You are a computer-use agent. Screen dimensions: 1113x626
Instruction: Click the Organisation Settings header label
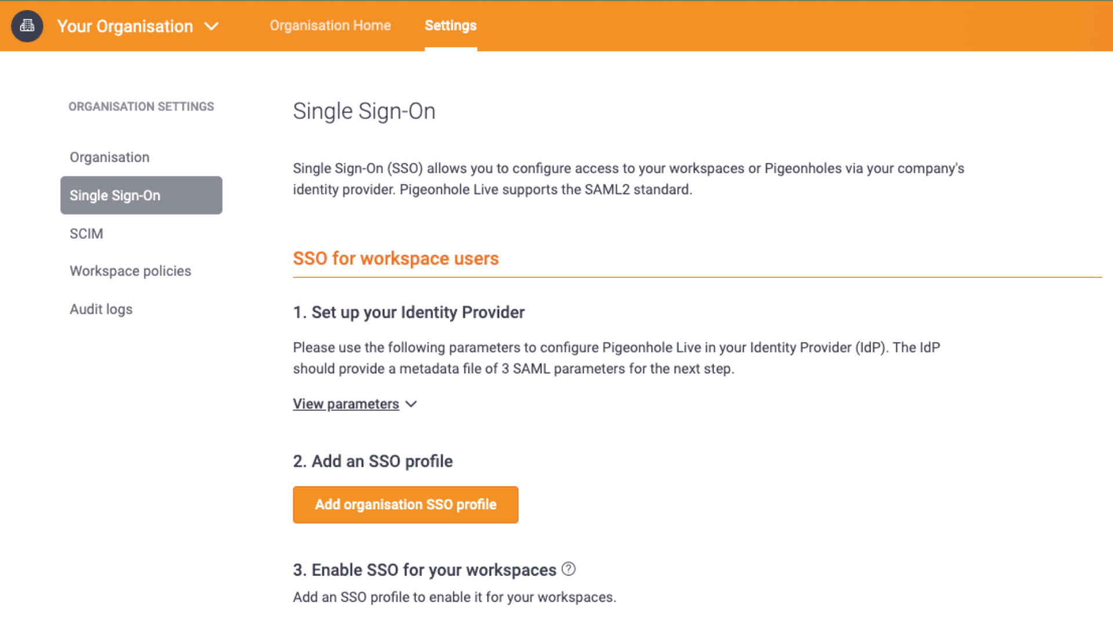click(141, 107)
